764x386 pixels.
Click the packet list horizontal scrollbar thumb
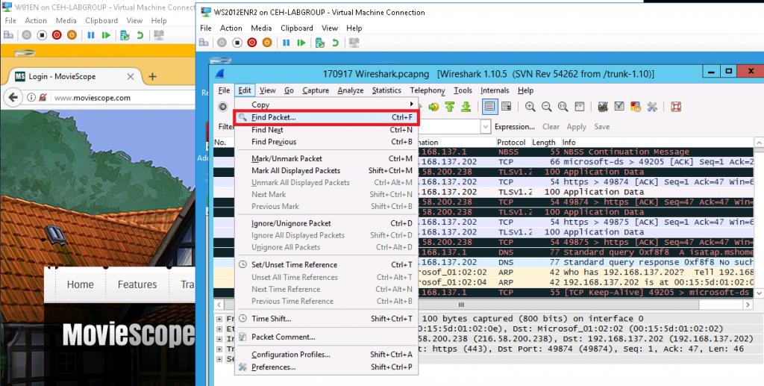(461, 305)
